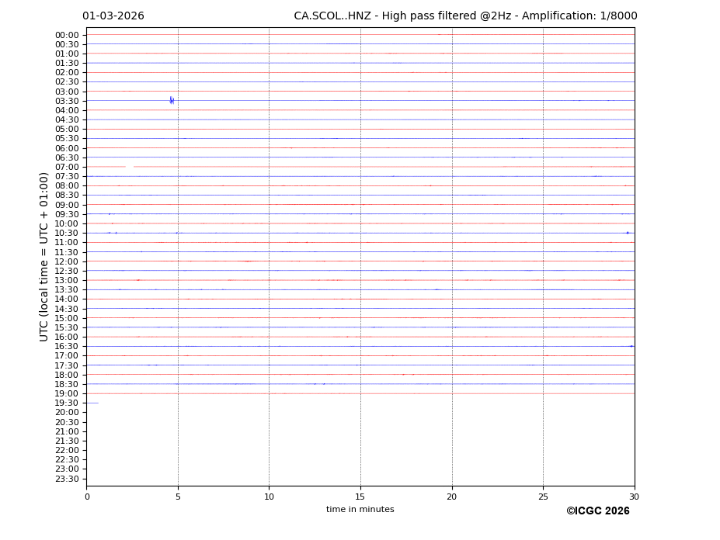Click the 15 tick on the minutes axis
The height and width of the screenshot is (540, 720).
click(360, 497)
